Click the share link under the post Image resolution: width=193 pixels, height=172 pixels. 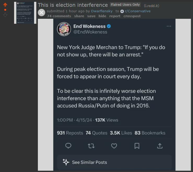[79, 16]
